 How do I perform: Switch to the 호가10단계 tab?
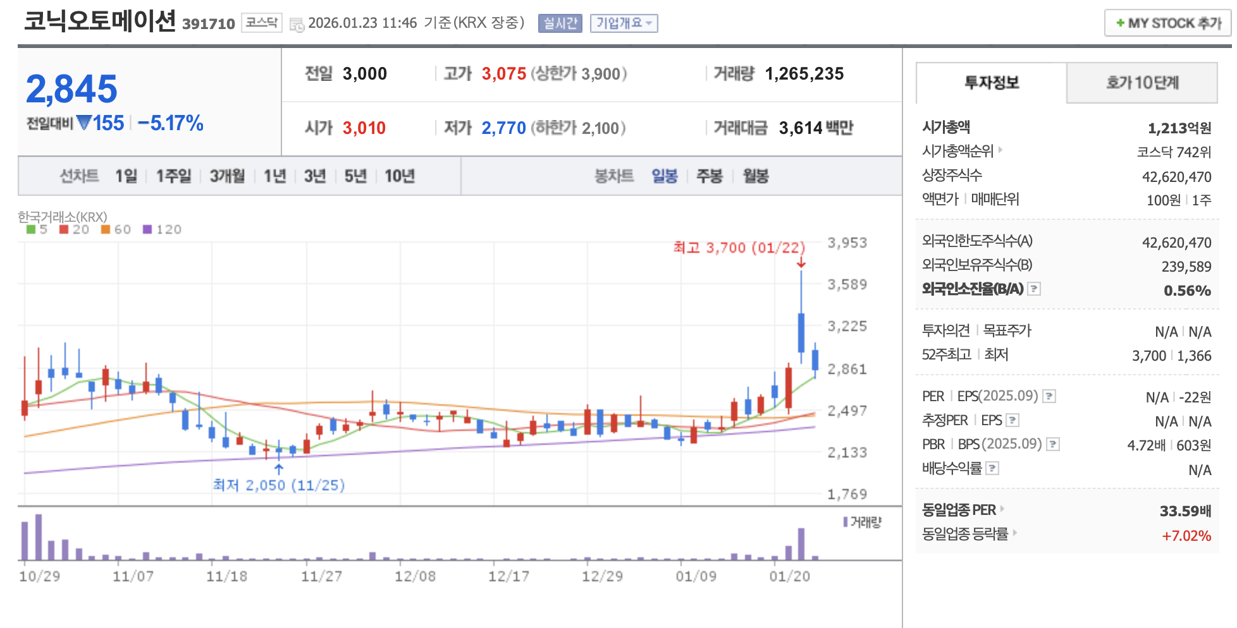(1142, 83)
